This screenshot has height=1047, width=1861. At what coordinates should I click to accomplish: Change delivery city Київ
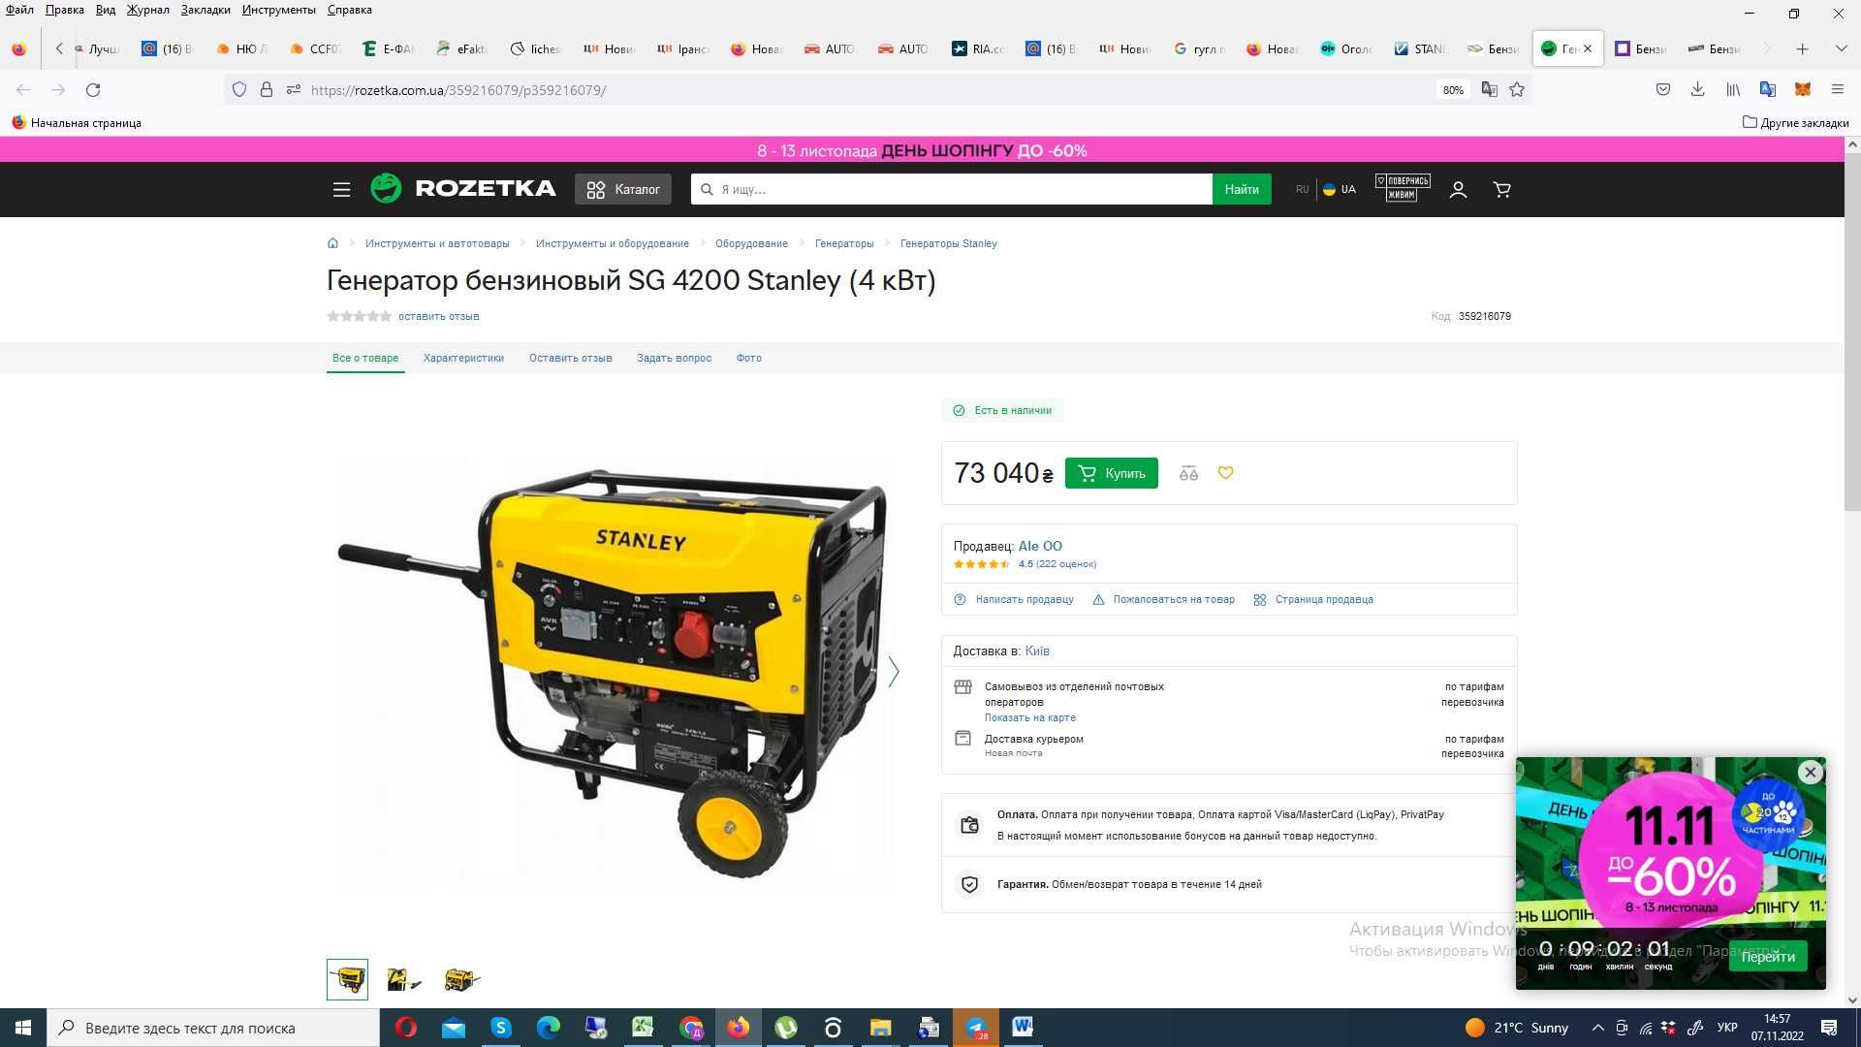1037,651
